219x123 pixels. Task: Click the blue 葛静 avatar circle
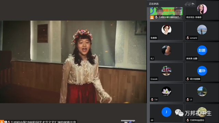tap(202, 71)
